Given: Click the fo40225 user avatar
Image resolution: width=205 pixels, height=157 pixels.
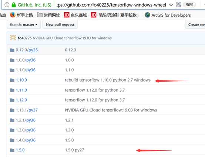Looking at the screenshot, I should (x=13, y=38).
